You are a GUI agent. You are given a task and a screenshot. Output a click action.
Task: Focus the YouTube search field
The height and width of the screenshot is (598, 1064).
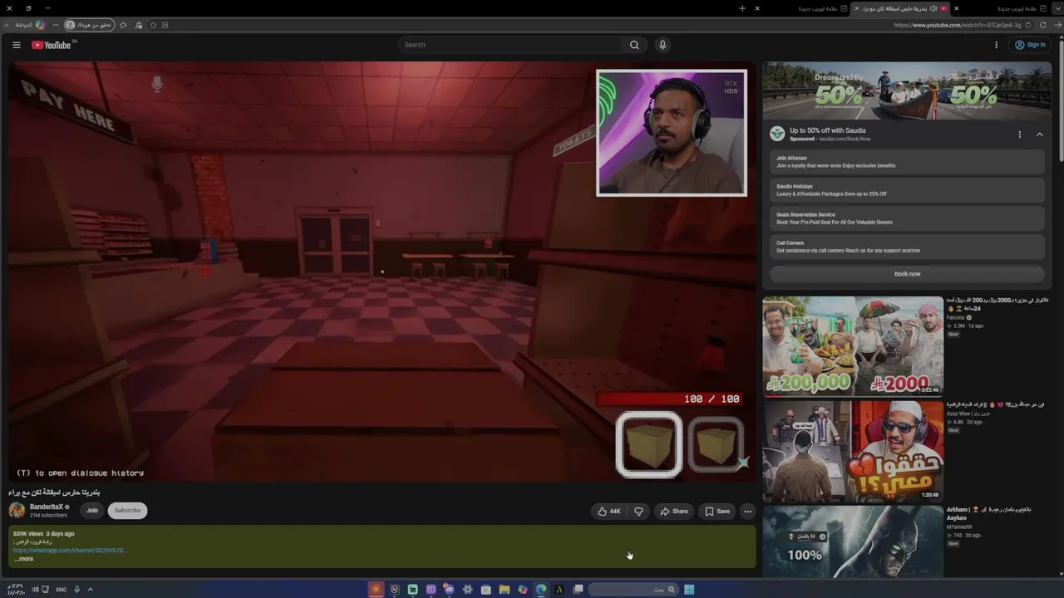click(510, 45)
